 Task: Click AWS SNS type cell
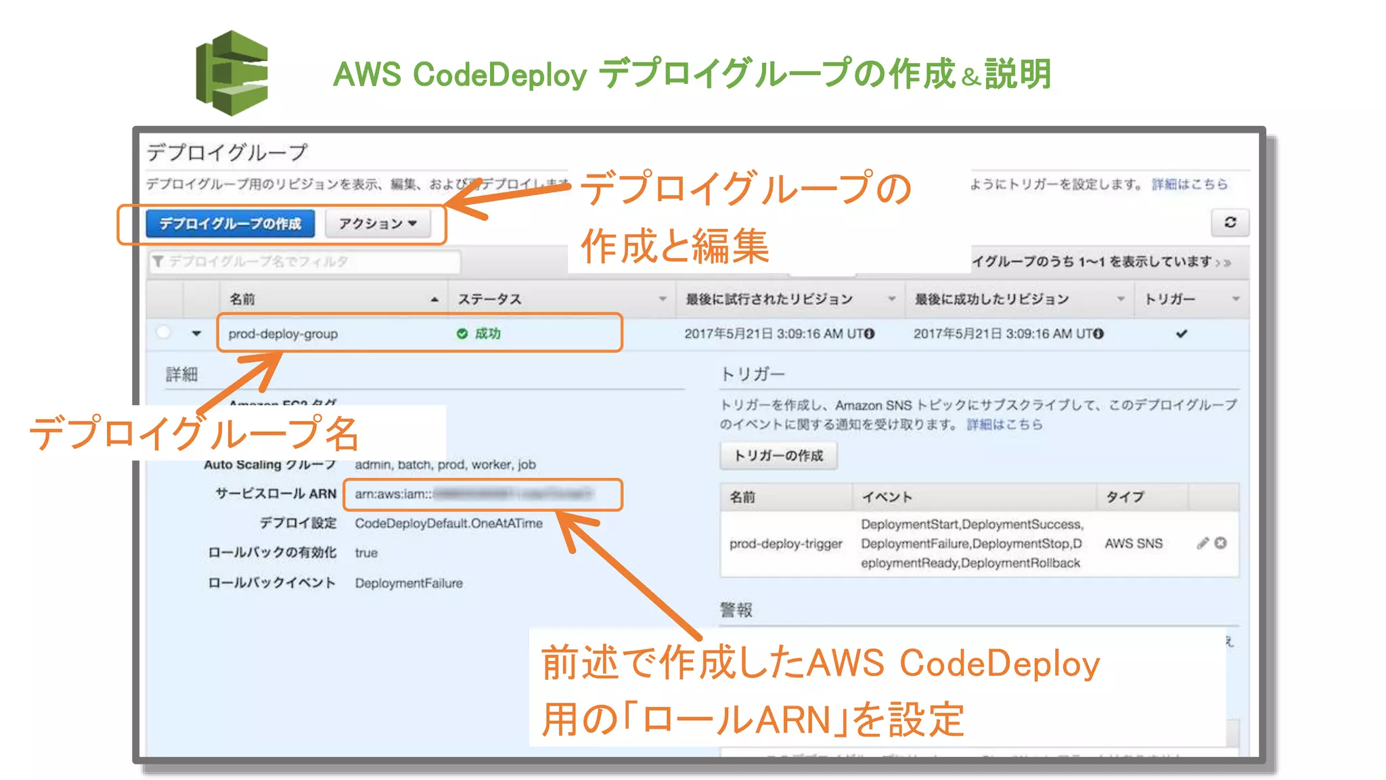(1134, 544)
